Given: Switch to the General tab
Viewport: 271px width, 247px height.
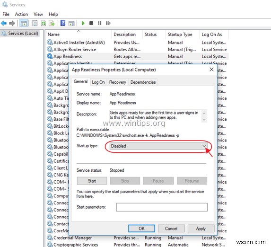Looking at the screenshot, I should tap(80, 82).
